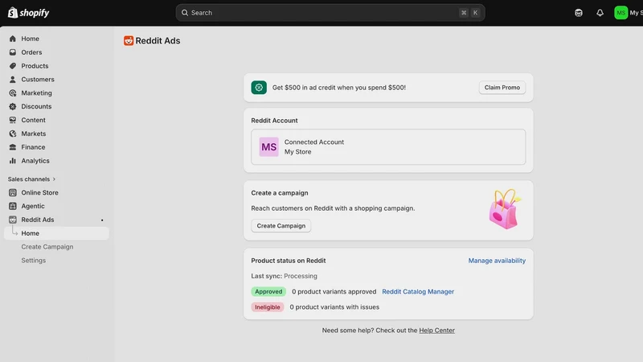Image resolution: width=643 pixels, height=362 pixels.
Task: Click the Online Store icon
Action: [13, 192]
